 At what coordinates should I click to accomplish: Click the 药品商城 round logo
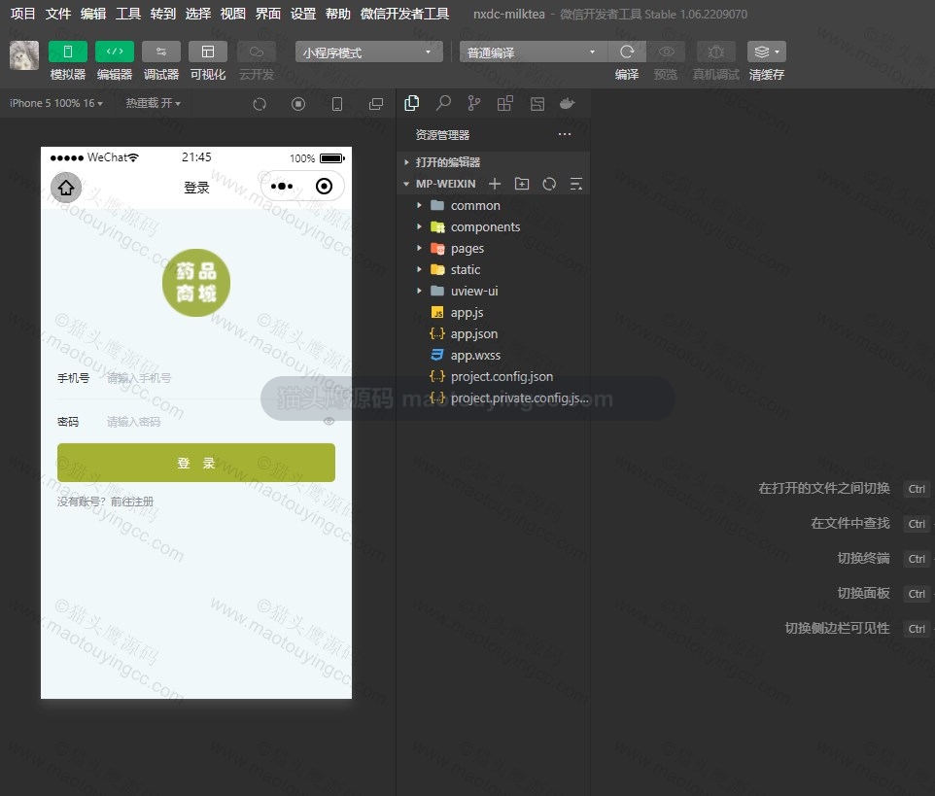(196, 283)
